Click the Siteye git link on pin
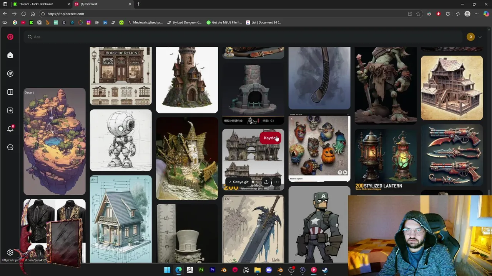492x276 pixels. pos(238,182)
